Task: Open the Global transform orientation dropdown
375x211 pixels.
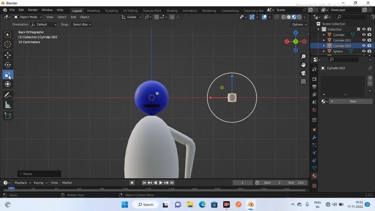Action: pyautogui.click(x=131, y=17)
